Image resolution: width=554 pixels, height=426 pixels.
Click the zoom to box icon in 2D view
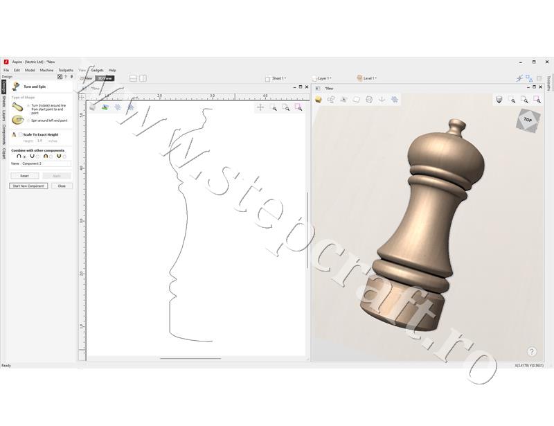[x=286, y=107]
